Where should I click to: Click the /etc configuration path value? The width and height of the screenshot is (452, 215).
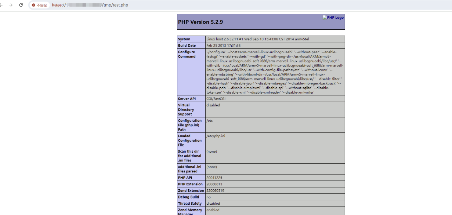pos(209,121)
